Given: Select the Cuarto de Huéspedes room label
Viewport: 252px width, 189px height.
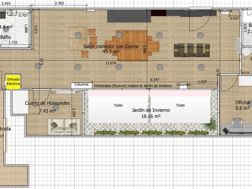Looking at the screenshot, I should (x=47, y=103).
